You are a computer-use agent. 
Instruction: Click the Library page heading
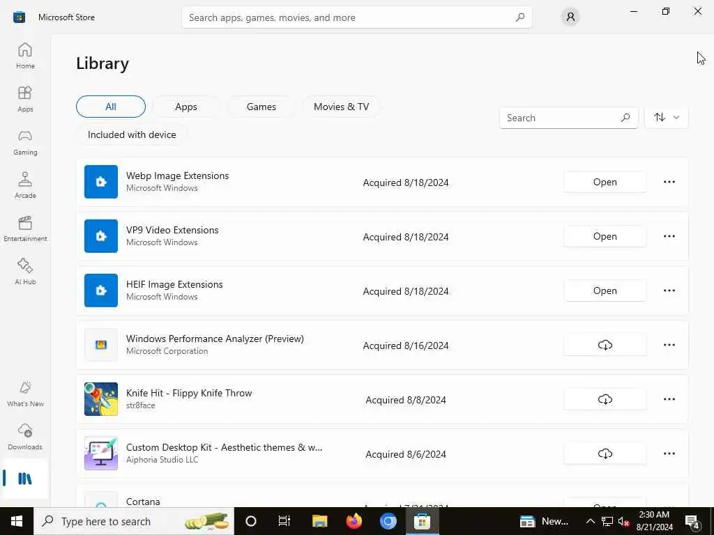coord(102,63)
